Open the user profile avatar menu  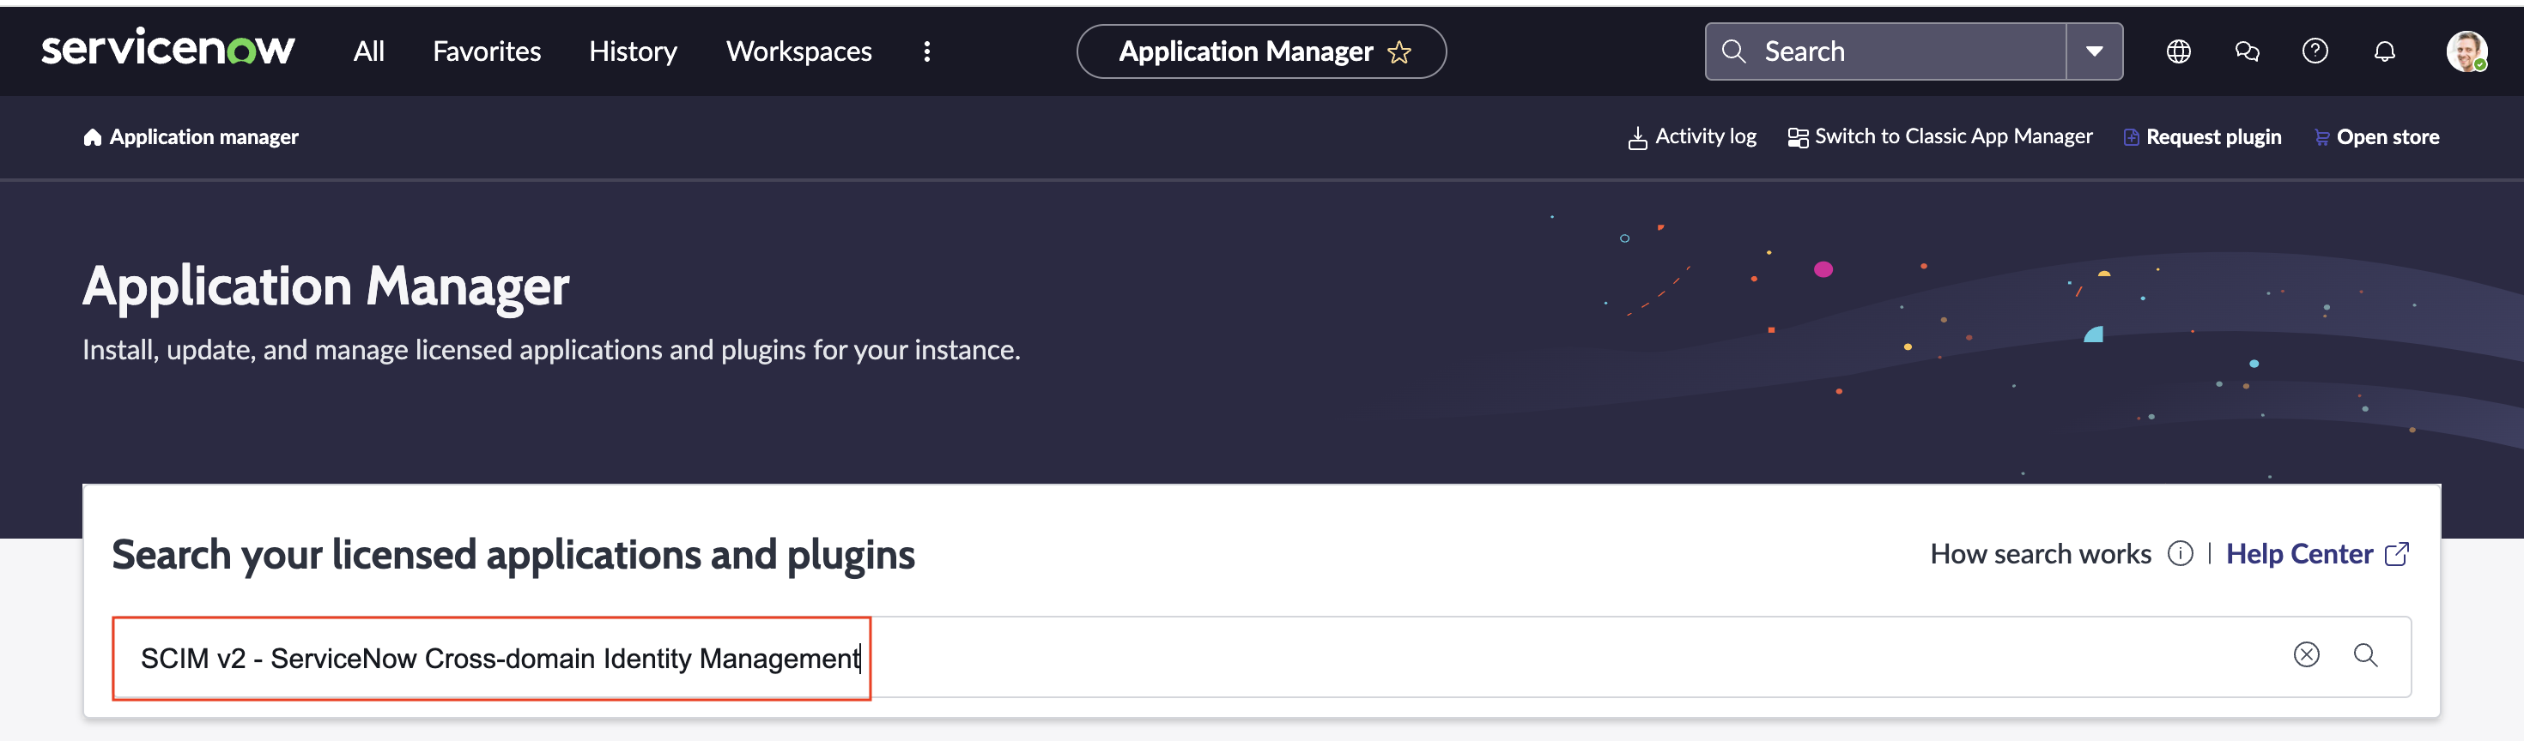point(2466,51)
